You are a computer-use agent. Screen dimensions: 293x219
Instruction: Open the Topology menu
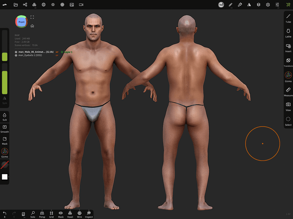coord(34,5)
